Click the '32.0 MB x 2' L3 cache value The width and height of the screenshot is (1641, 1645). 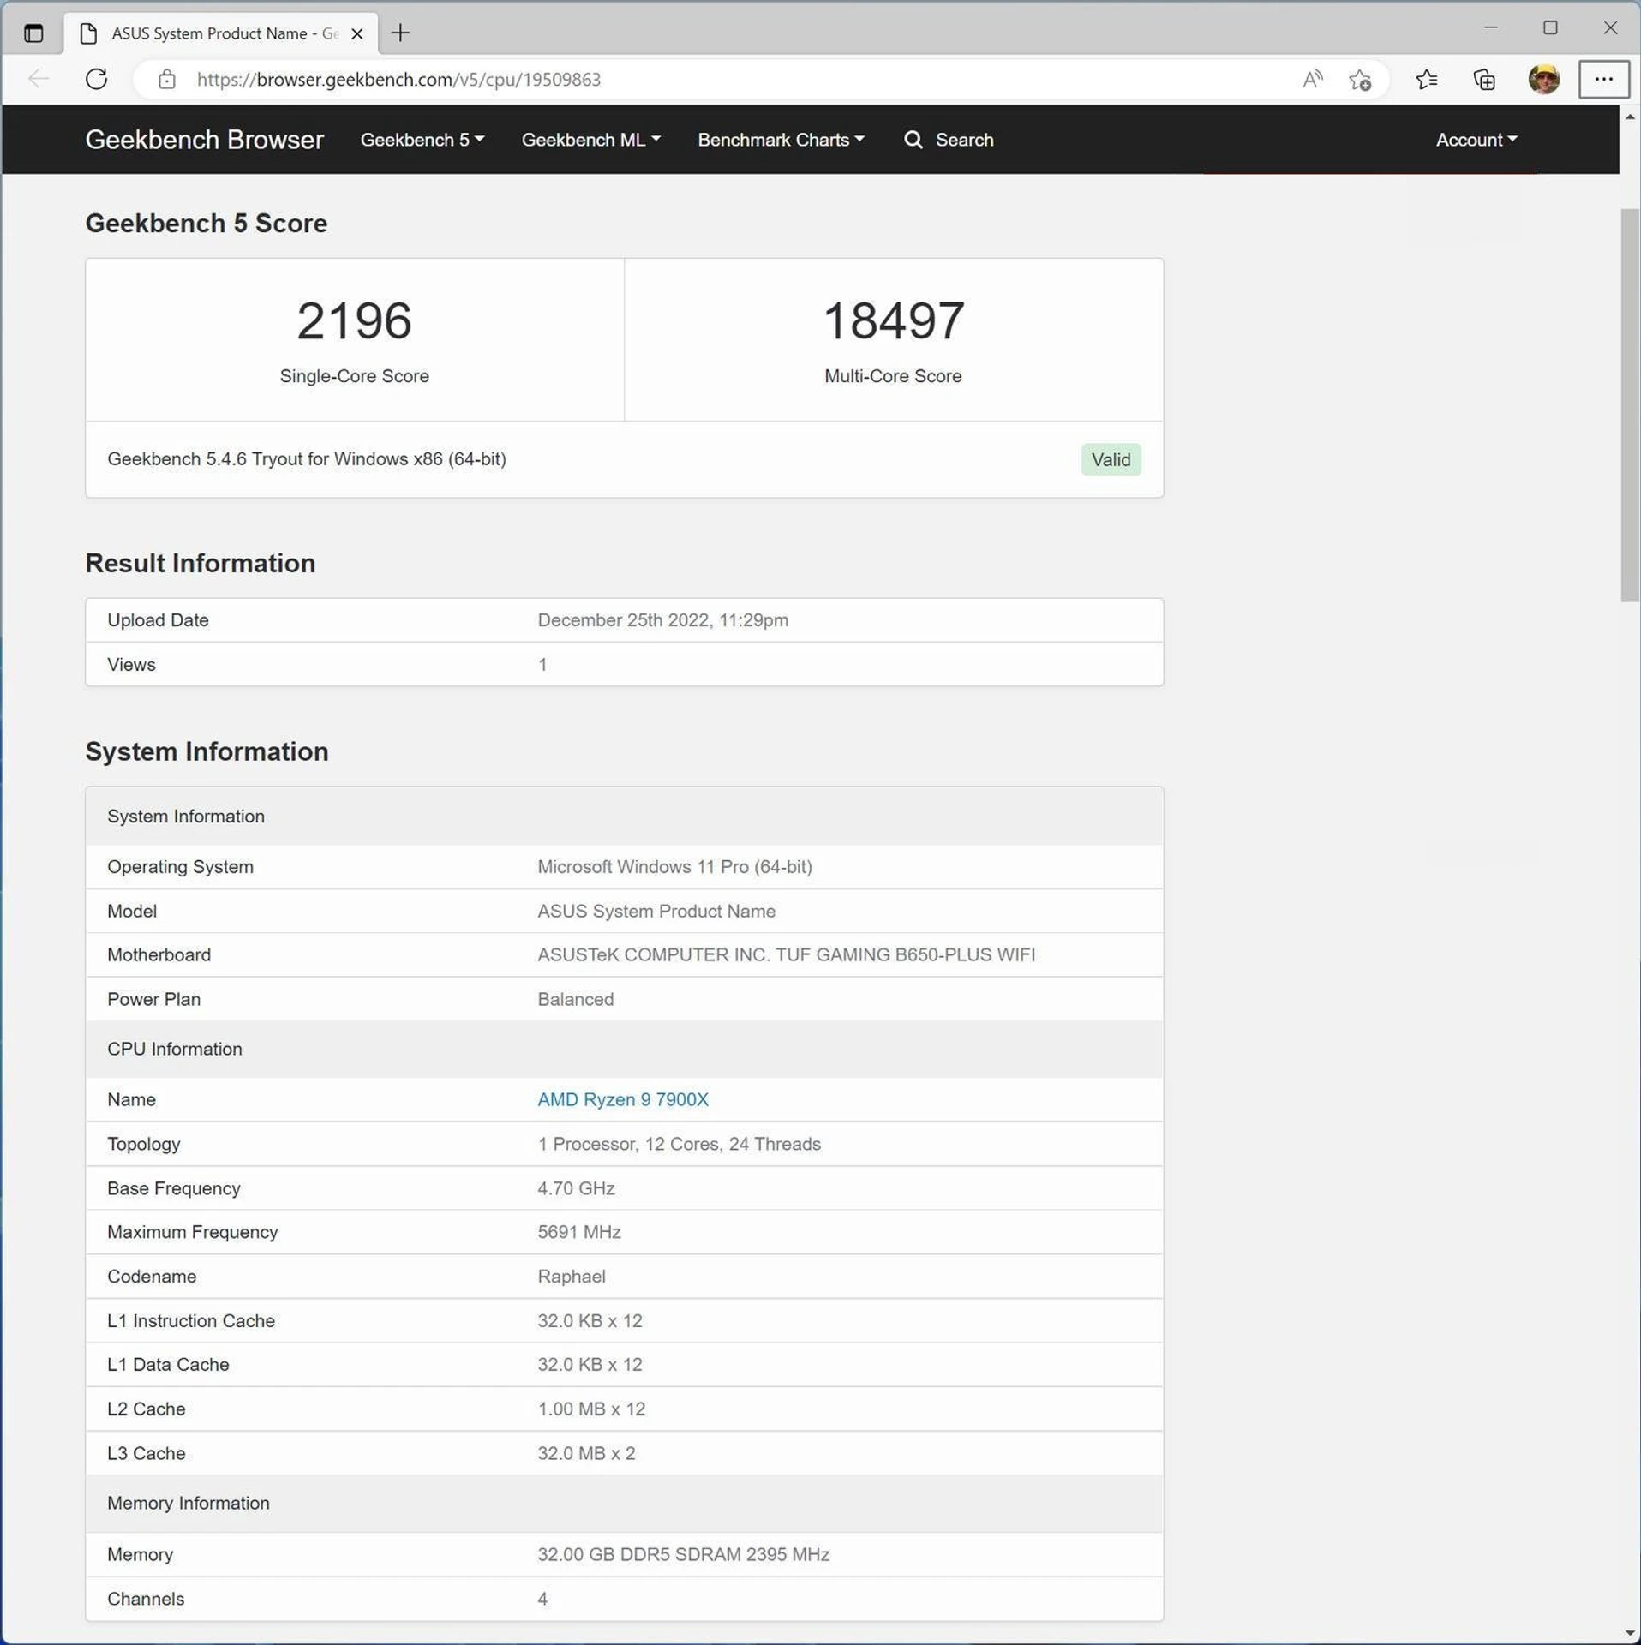point(586,1455)
